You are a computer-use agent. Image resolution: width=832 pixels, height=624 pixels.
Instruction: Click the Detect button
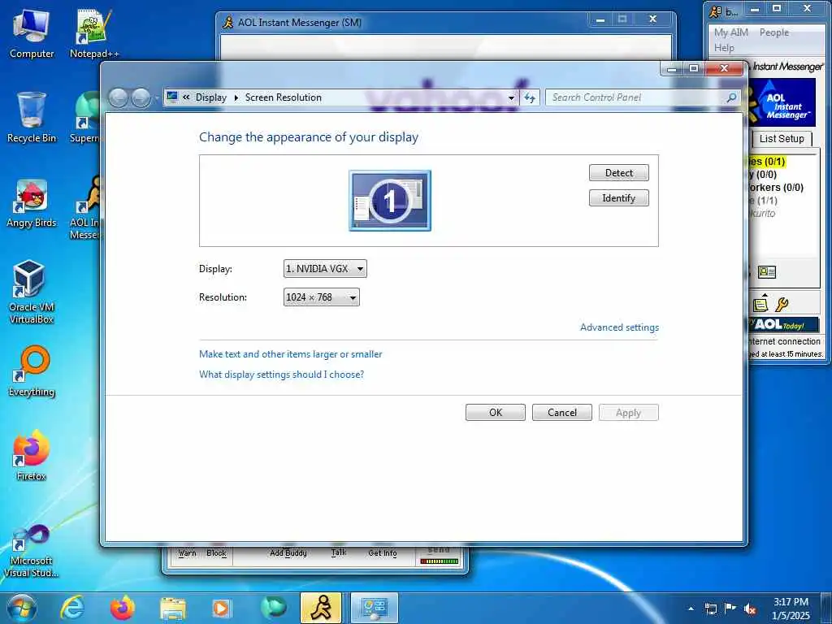618,173
